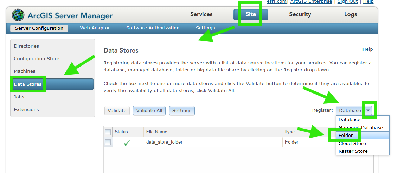Tick the data_store_folder row checkbox
Image resolution: width=398 pixels, height=173 pixels.
tap(108, 142)
